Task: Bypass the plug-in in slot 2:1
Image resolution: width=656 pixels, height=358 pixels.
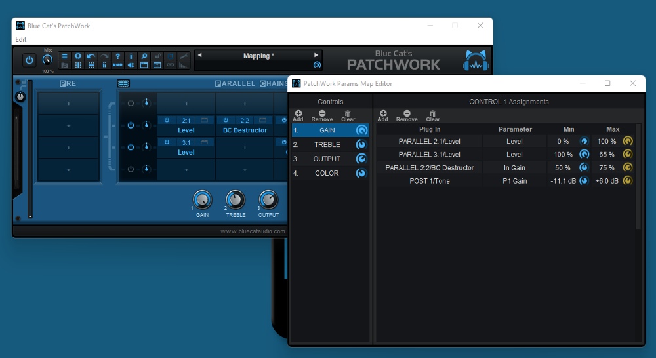Action: coord(167,120)
